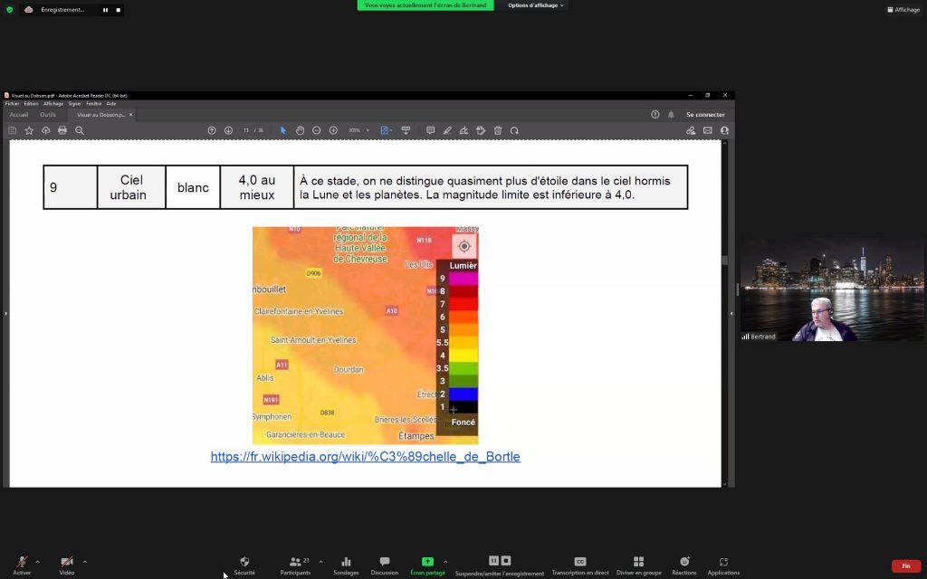Open video options chevron next to Vidéo
Screen dimensions: 927x579
[84, 562]
